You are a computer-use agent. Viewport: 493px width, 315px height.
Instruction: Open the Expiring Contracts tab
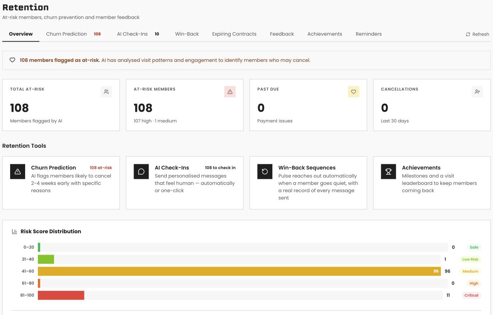234,34
